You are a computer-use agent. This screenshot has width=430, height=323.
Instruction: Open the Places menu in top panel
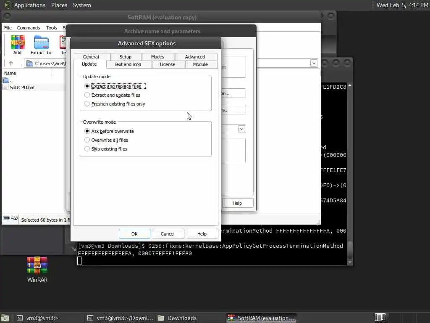pos(59,5)
